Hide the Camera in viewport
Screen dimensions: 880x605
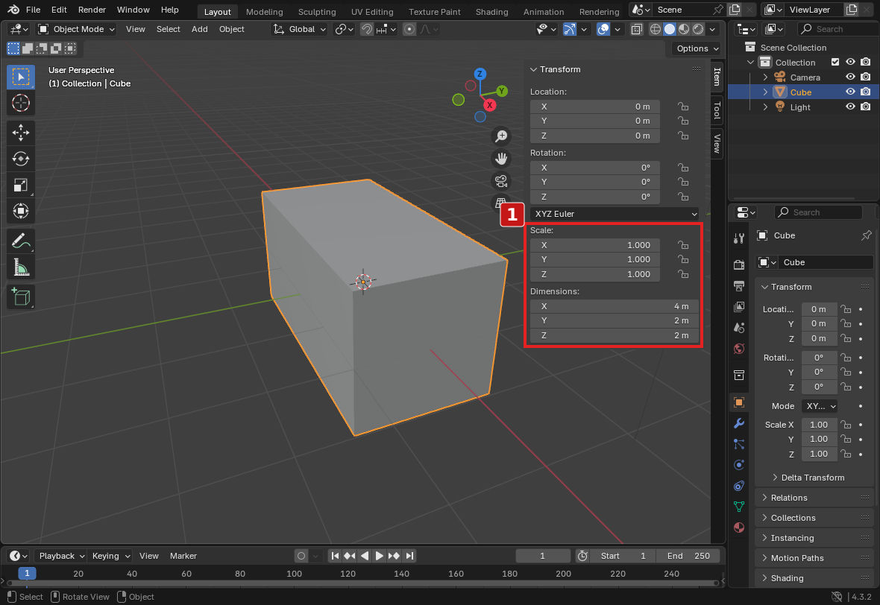click(x=850, y=77)
